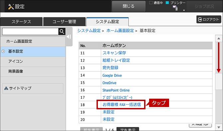Viewport: 223px width, 131px height.
Task: Open the SharePoint Online link
Action: [116, 90]
